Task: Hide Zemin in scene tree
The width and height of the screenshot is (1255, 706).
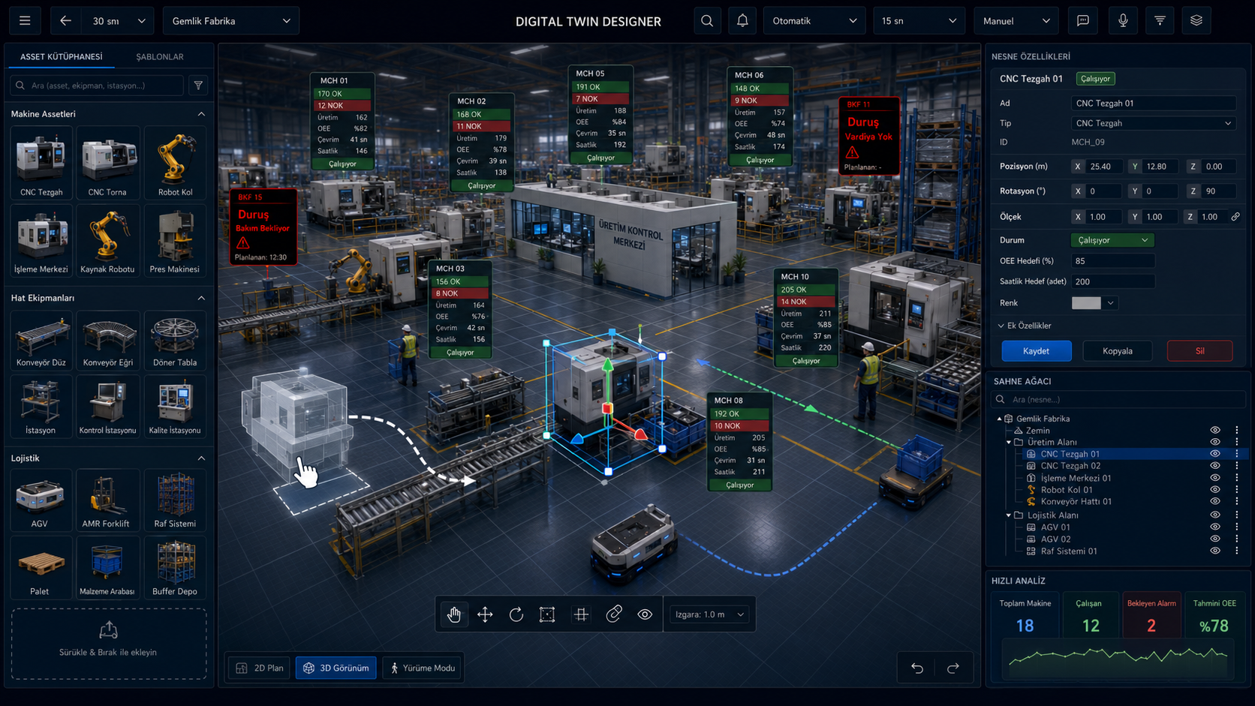Action: (x=1215, y=431)
